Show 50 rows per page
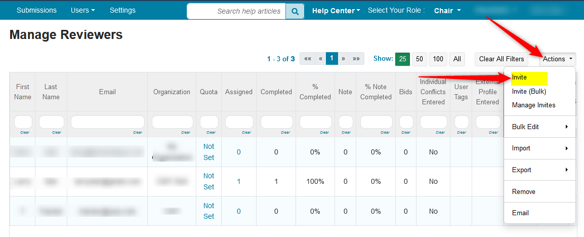 (420, 59)
